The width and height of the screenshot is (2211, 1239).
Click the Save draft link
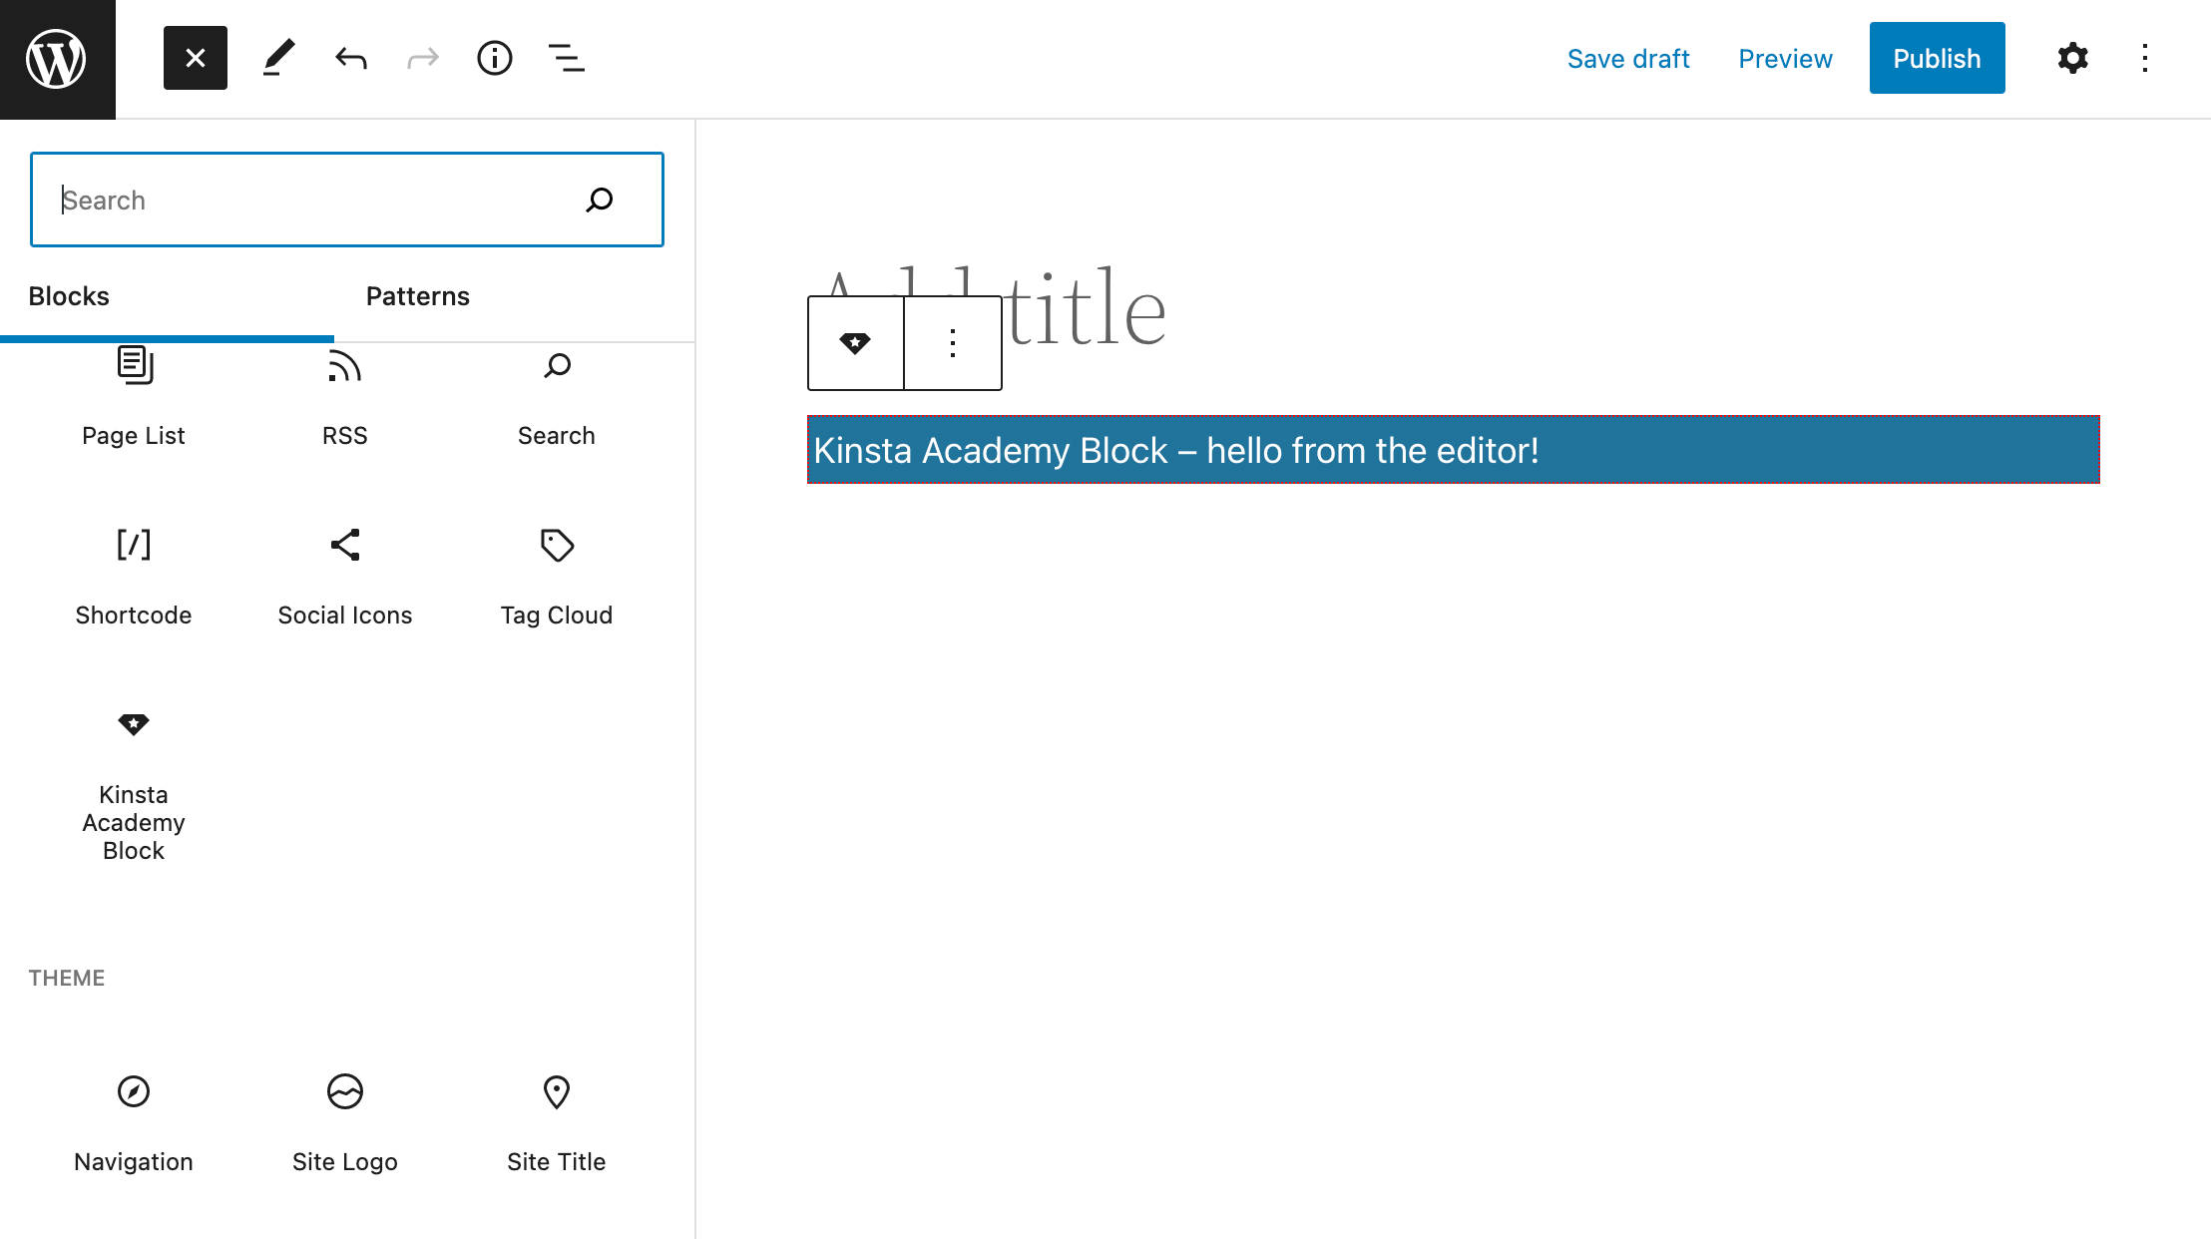[1628, 58]
